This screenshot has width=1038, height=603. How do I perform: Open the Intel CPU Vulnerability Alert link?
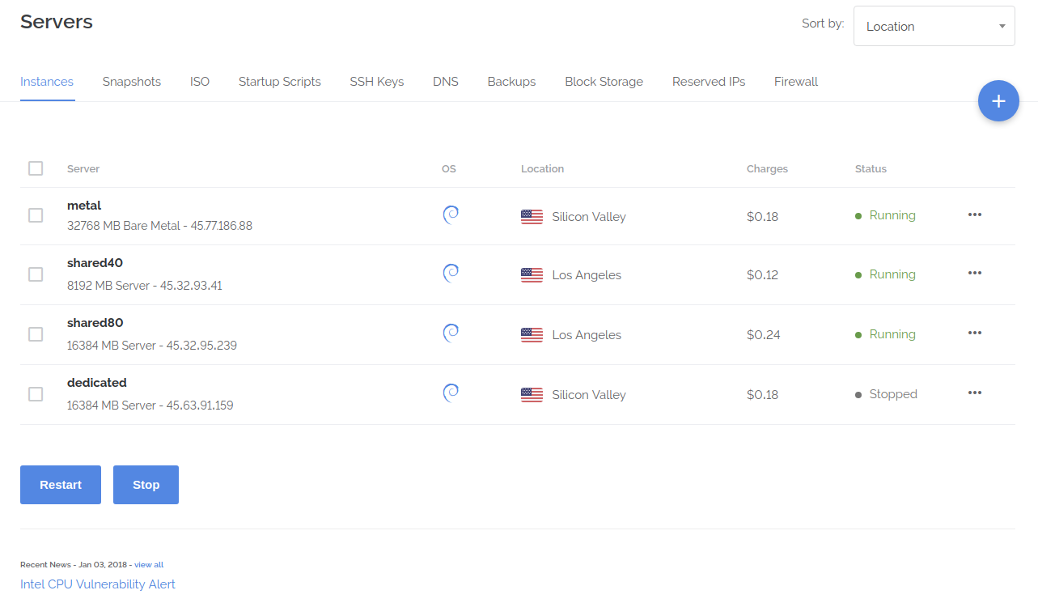98,584
